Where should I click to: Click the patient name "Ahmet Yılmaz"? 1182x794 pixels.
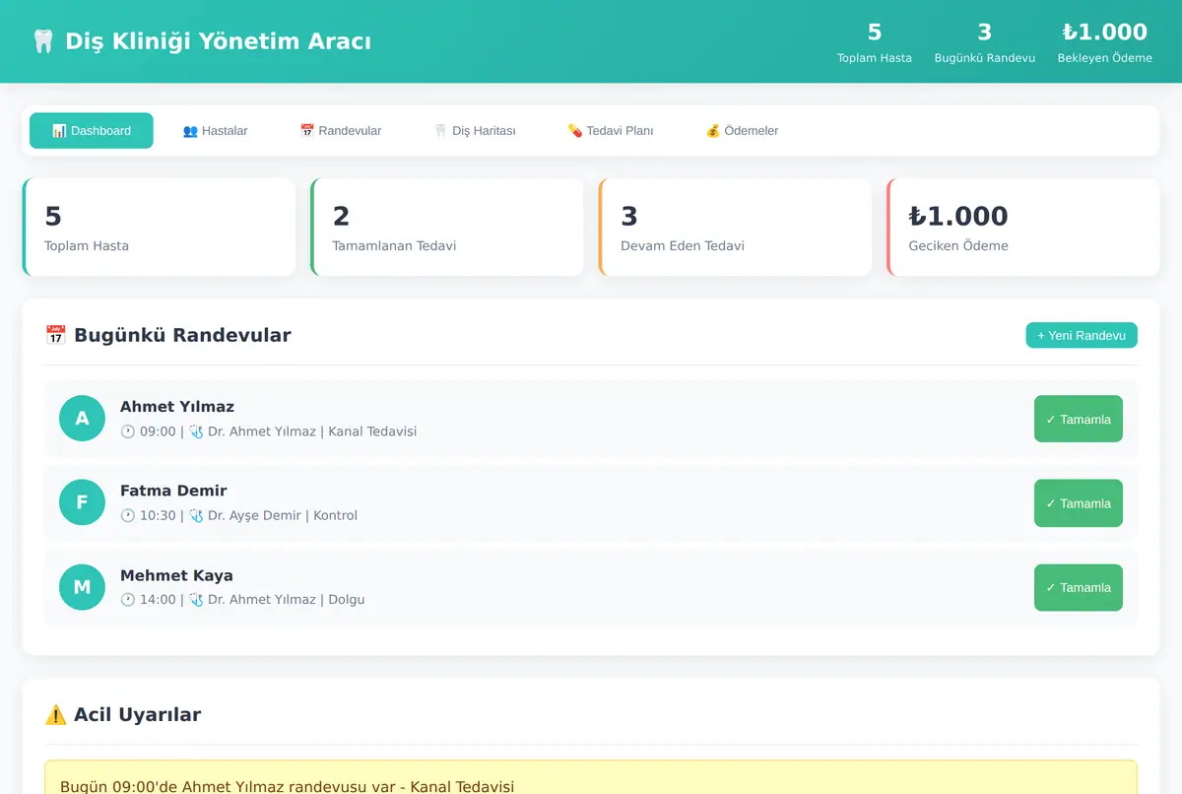click(177, 407)
